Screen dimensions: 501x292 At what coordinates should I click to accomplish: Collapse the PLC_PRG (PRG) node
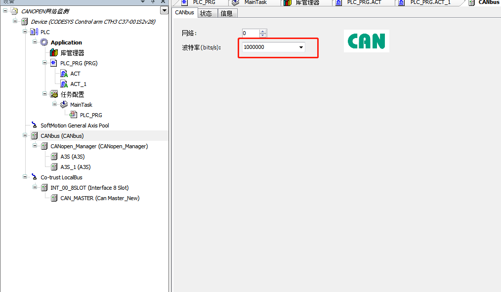pyautogui.click(x=45, y=62)
